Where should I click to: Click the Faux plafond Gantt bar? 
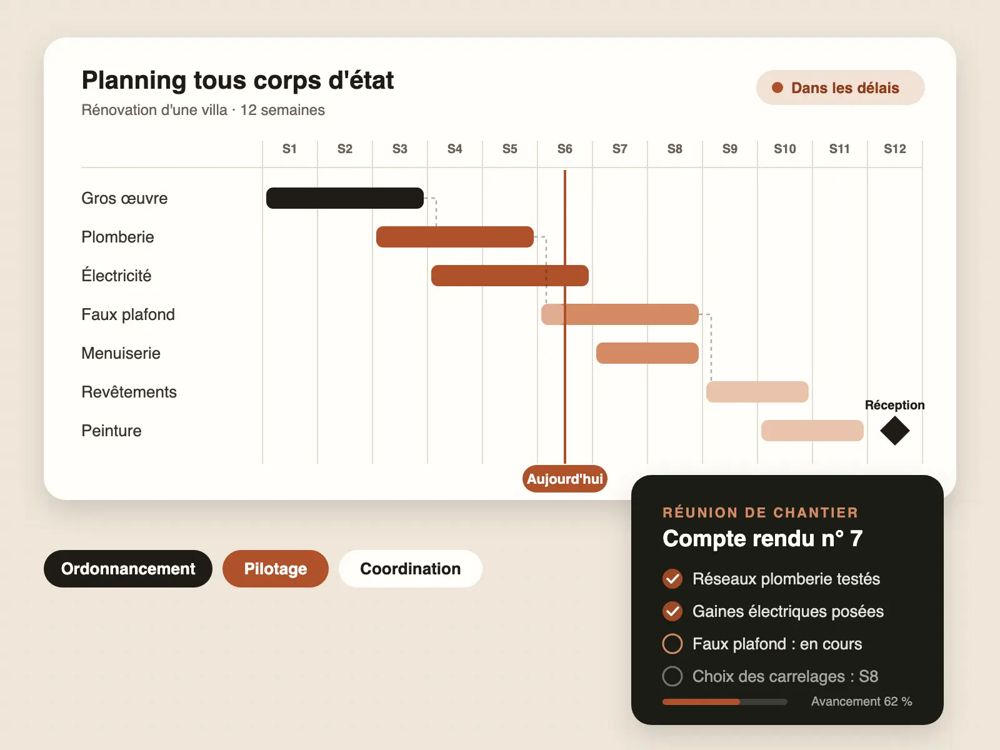pos(620,314)
